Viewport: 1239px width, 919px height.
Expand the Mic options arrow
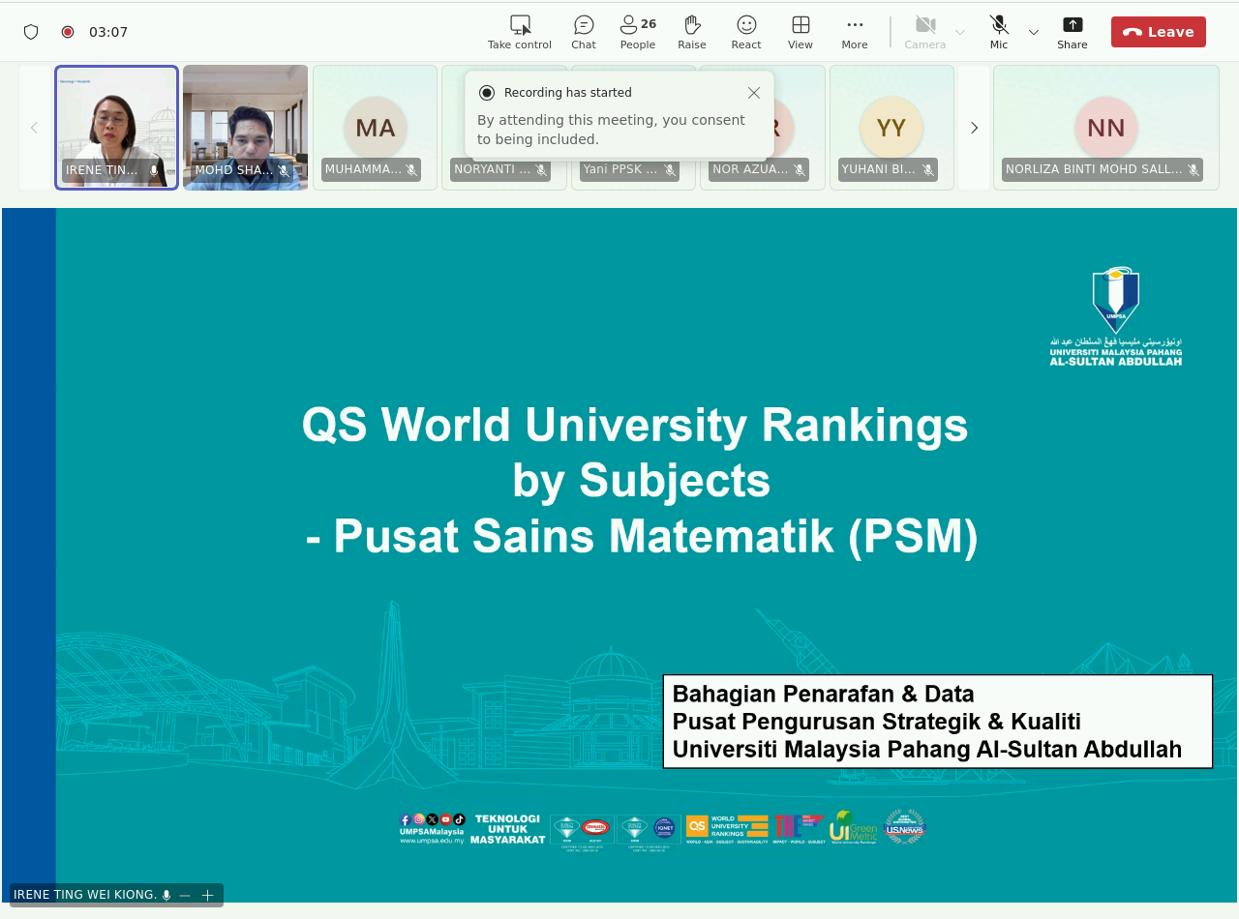tap(1034, 32)
